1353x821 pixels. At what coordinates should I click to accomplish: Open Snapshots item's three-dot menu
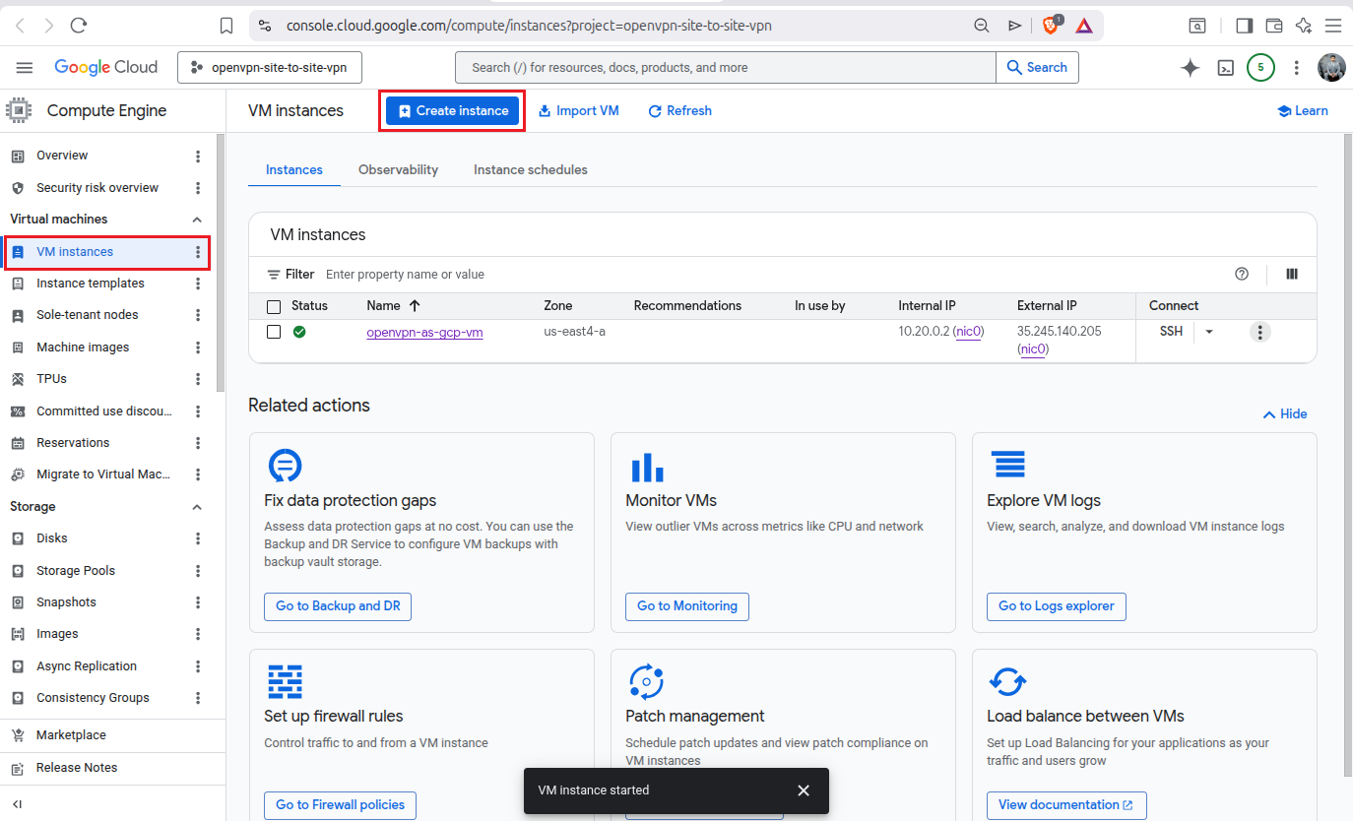pyautogui.click(x=198, y=602)
